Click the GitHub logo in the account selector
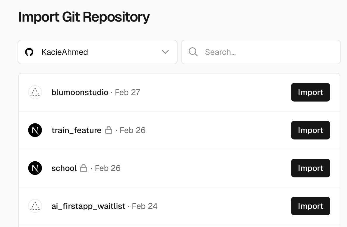 point(29,52)
